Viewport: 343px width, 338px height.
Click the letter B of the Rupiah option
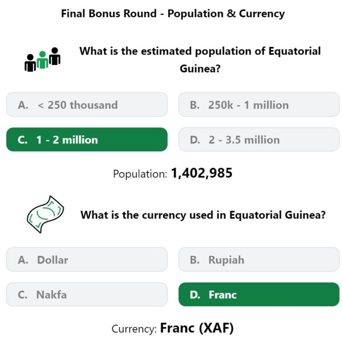195,260
